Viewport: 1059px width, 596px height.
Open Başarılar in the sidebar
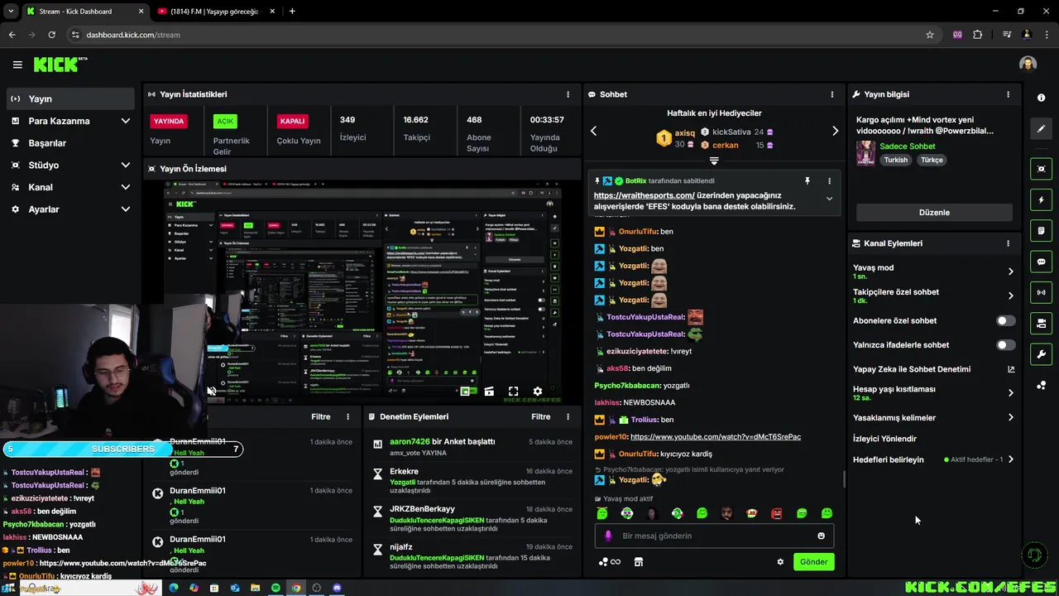69,143
